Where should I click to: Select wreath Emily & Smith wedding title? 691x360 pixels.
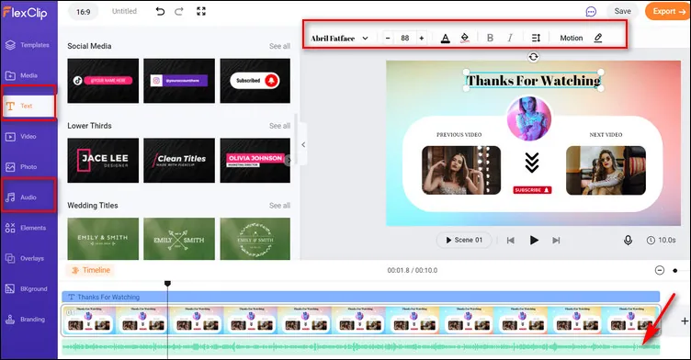click(x=255, y=239)
